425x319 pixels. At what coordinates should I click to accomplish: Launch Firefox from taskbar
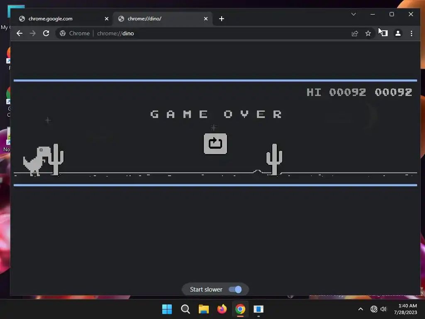tap(222, 309)
